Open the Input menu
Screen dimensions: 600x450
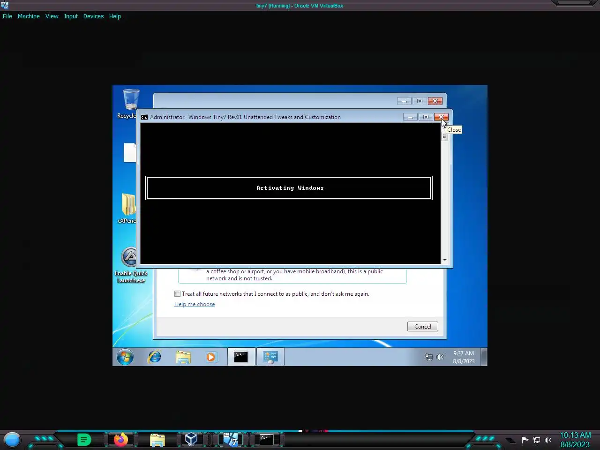pos(71,16)
